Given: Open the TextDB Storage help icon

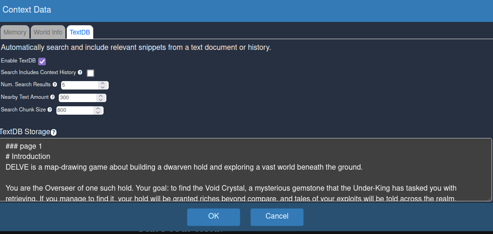Looking at the screenshot, I should [x=54, y=132].
